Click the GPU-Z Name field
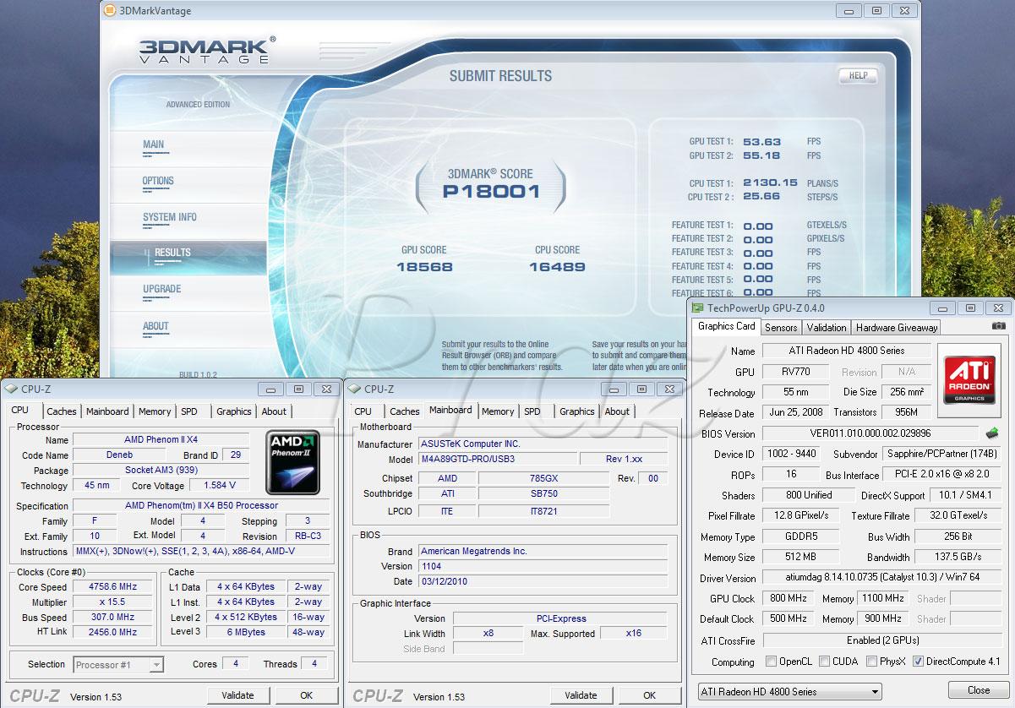 847,351
